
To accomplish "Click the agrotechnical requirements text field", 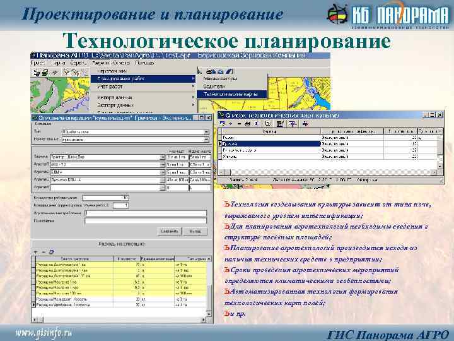I will tap(146, 213).
